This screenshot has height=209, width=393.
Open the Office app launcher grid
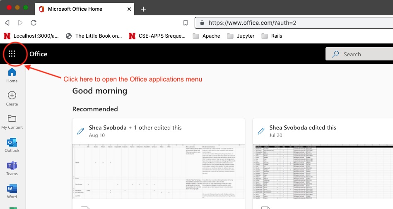[12, 54]
